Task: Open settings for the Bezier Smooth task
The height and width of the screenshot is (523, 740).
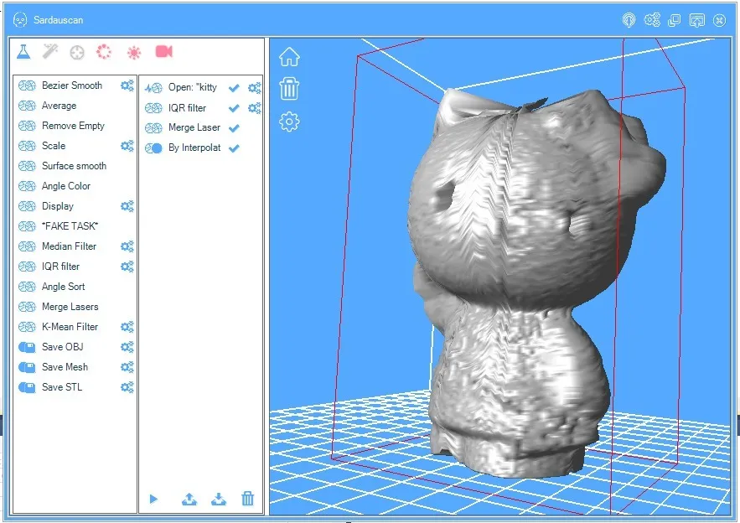Action: pyautogui.click(x=127, y=85)
